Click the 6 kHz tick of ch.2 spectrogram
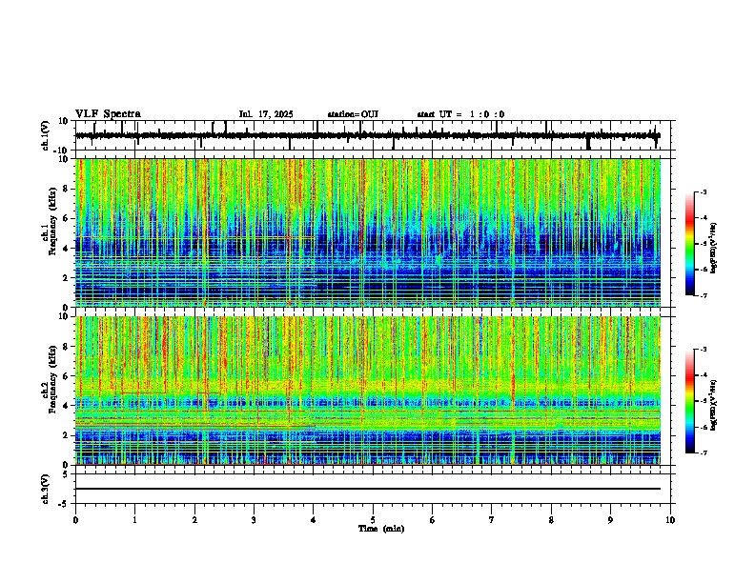The height and width of the screenshot is (583, 755). (x=67, y=375)
